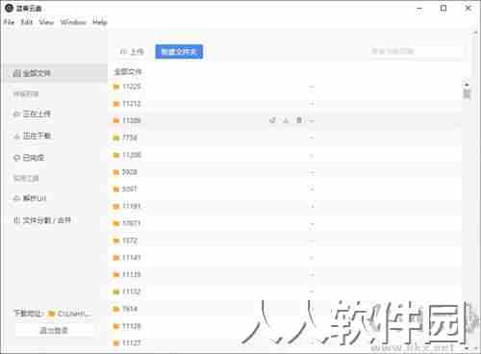
Task: Click the folder icon of 11135
Action: pyautogui.click(x=116, y=275)
